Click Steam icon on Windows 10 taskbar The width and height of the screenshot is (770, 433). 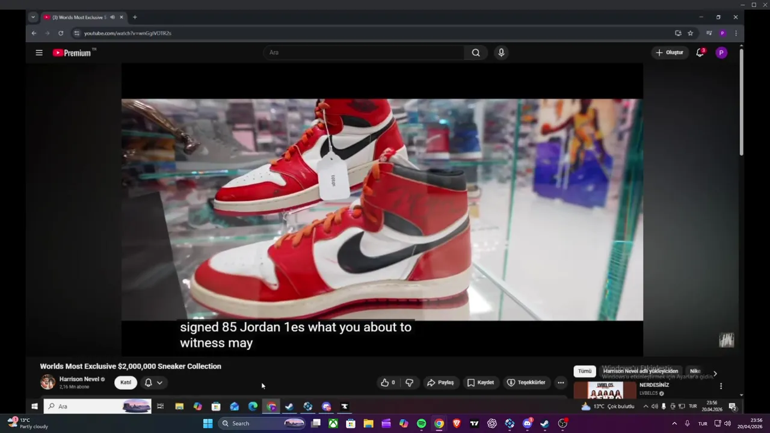(289, 407)
